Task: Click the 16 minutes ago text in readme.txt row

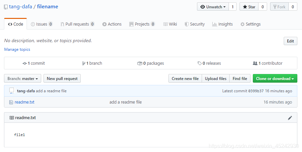Action: (x=278, y=102)
